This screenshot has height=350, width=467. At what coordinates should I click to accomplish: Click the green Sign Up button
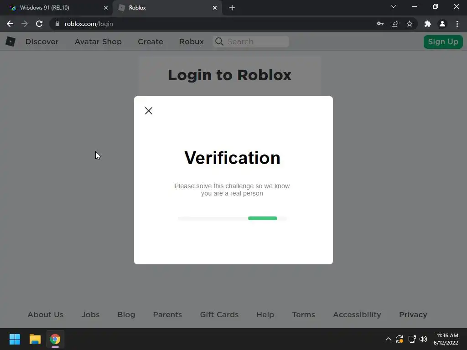point(443,41)
